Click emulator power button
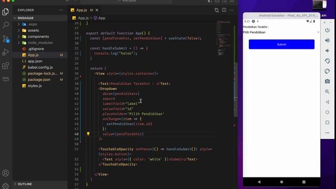Image resolution: width=336 pixels, height=189 pixels. coord(327,30)
